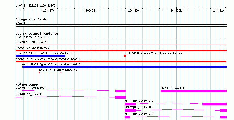Image resolution: width=234 pixels, height=120 pixels.
Task: Open ZCWPW1|NM_017984 transcript label
Action: pyautogui.click(x=28, y=94)
